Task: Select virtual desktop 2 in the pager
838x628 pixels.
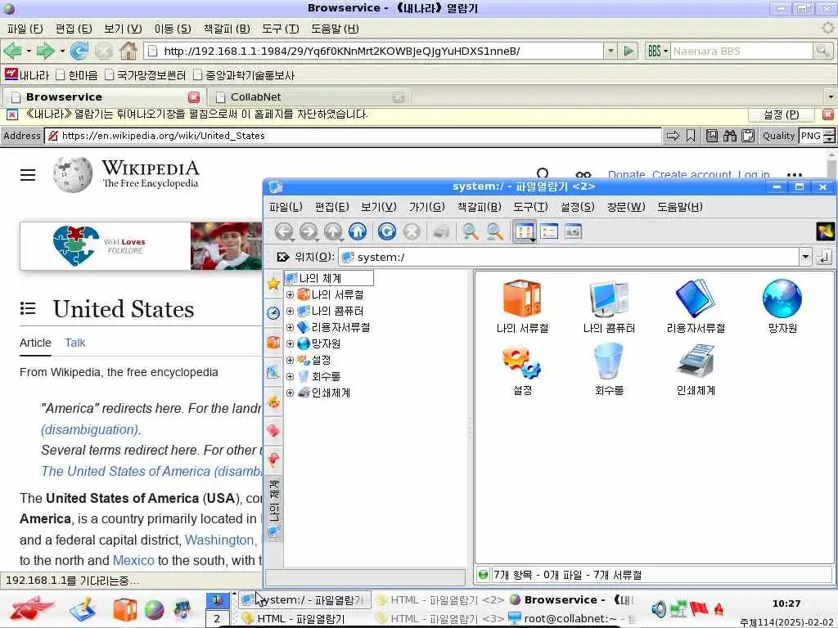Action: [x=217, y=619]
